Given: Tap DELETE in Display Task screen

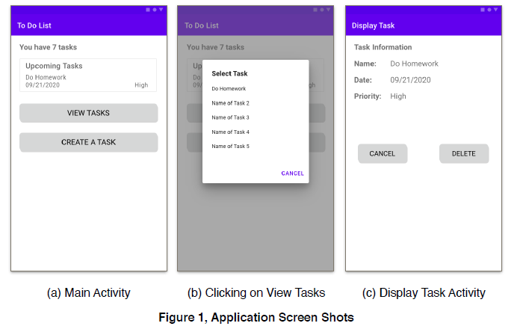Looking at the screenshot, I should pos(464,154).
